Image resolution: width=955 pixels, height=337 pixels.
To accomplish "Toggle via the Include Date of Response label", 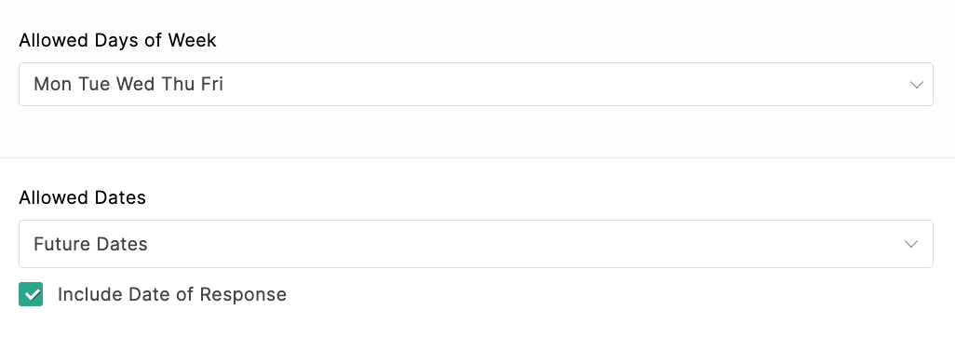I will [x=172, y=294].
